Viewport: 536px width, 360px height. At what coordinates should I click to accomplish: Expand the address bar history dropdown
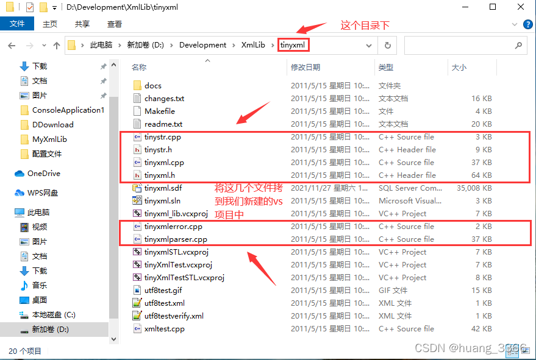369,46
